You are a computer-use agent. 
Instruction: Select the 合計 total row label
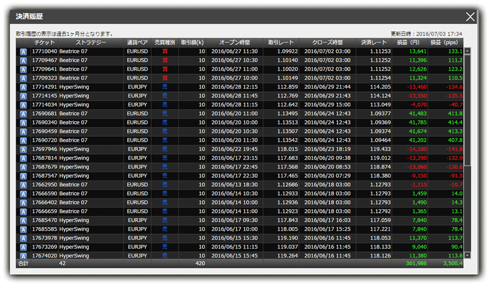[23, 263]
